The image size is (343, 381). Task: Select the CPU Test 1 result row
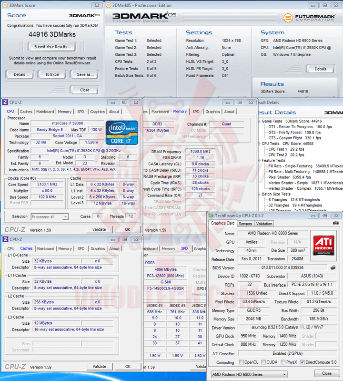(286, 149)
